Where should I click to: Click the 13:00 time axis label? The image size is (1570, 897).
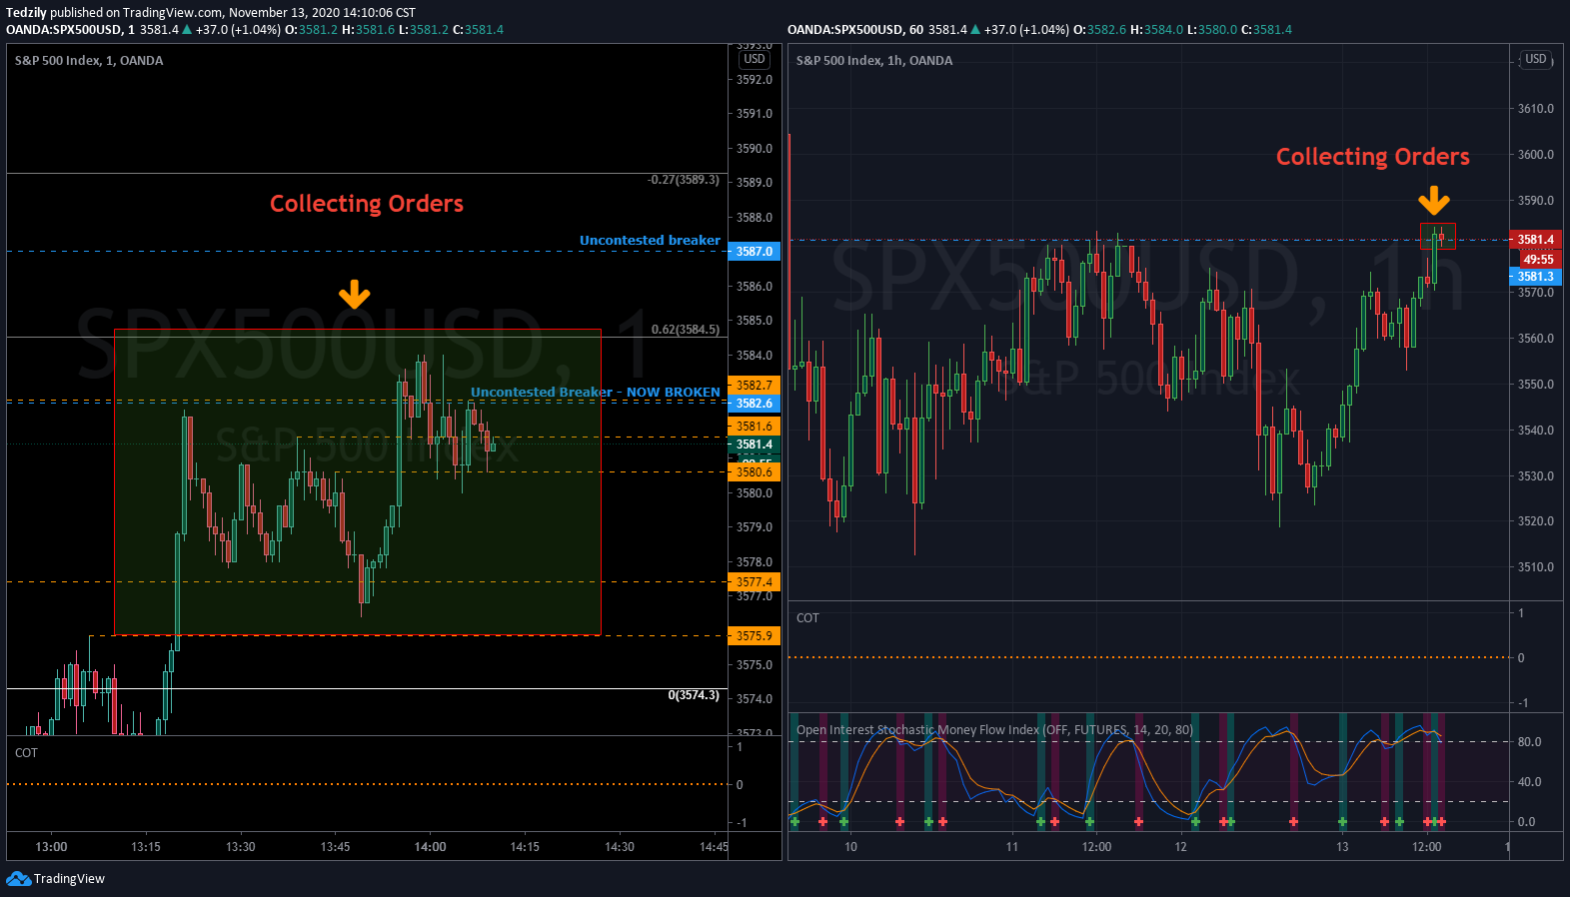coord(51,847)
